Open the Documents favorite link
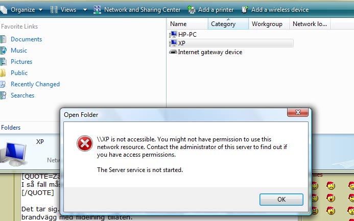354x221 pixels. (x=26, y=39)
